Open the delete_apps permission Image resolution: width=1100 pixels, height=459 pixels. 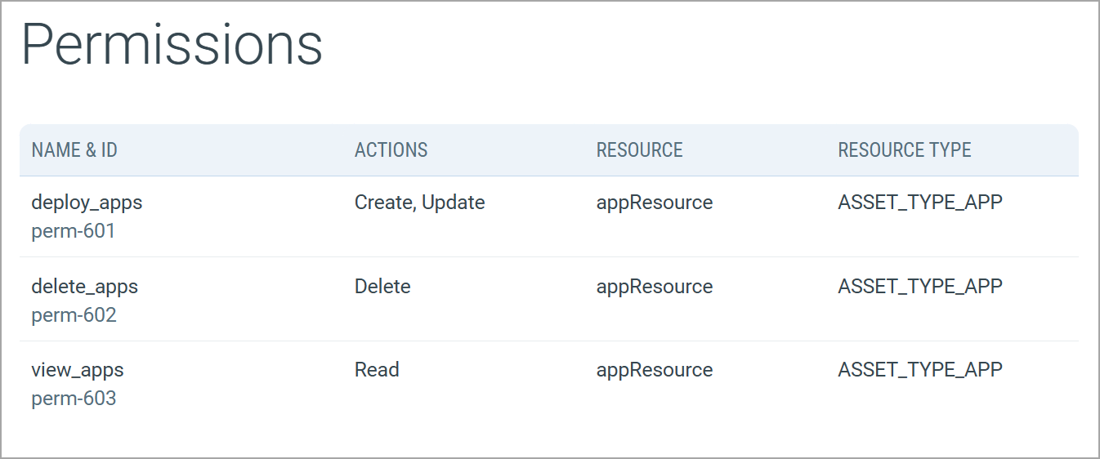coord(84,287)
